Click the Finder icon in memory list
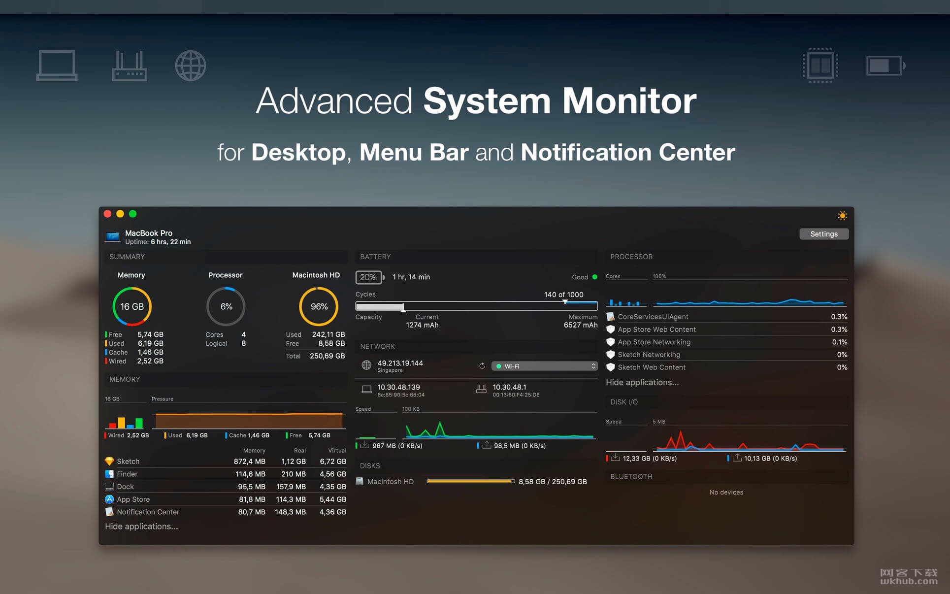Image resolution: width=950 pixels, height=594 pixels. pos(109,474)
